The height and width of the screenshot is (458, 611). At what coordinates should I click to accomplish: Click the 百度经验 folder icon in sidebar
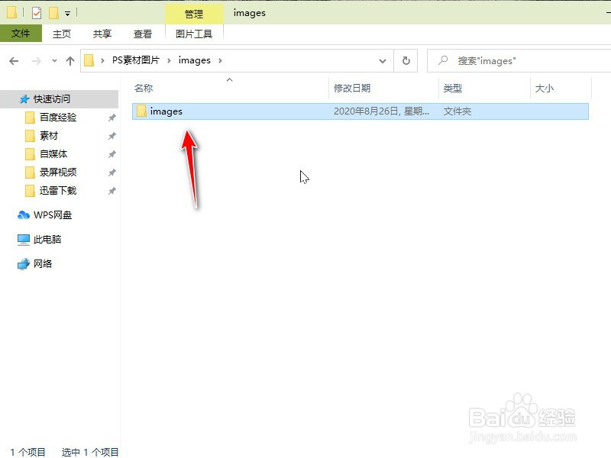[30, 118]
